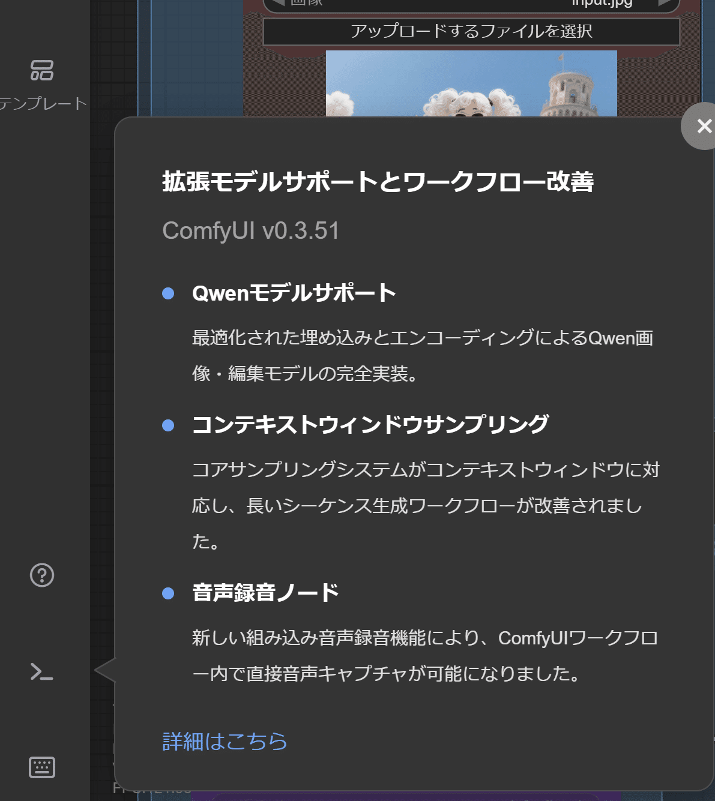This screenshot has width=715, height=801.
Task: Open the 詳細はこちら link
Action: [x=225, y=742]
